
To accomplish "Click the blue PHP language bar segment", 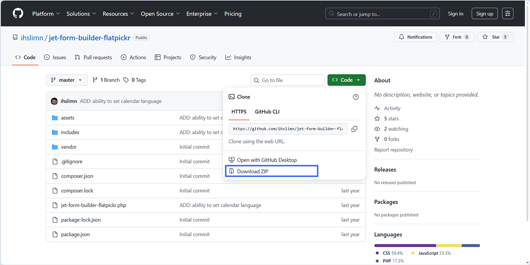I will pyautogui.click(x=471, y=245).
